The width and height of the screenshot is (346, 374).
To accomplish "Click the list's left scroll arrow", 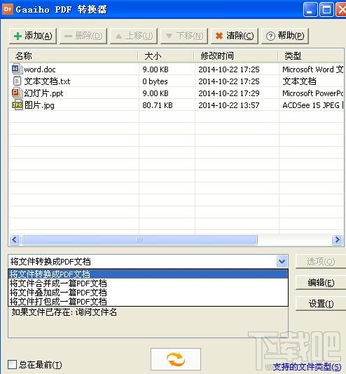I will pos(15,239).
